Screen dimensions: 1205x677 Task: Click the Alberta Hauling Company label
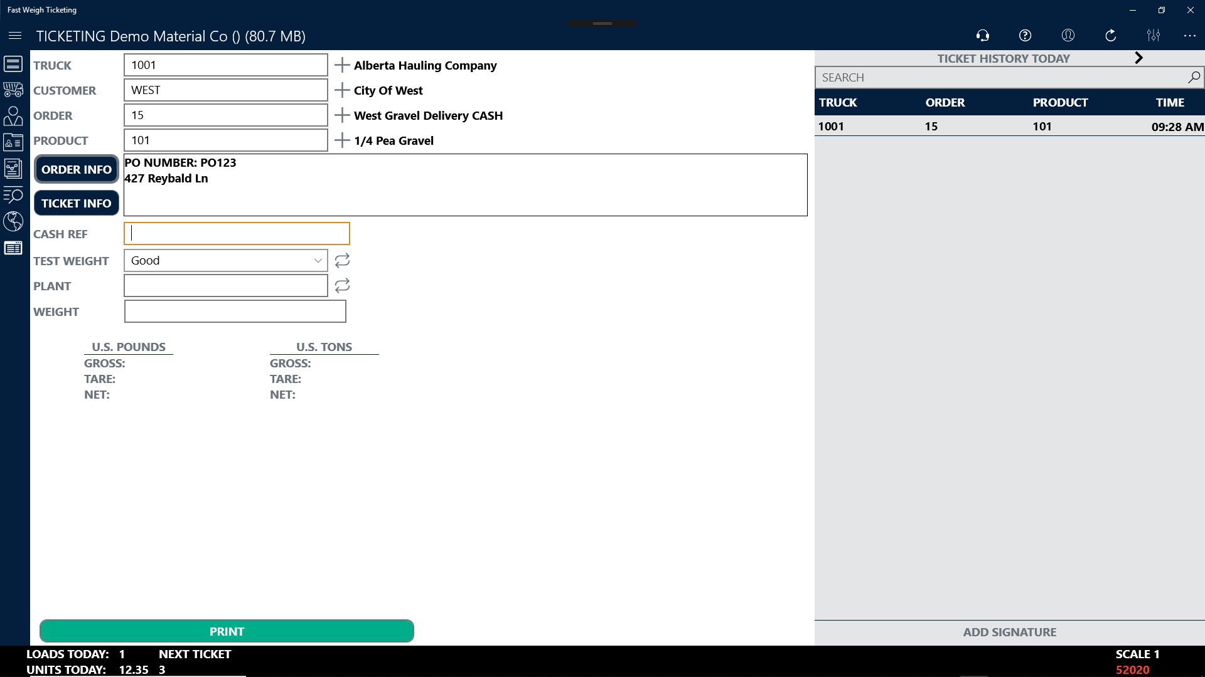coord(425,66)
